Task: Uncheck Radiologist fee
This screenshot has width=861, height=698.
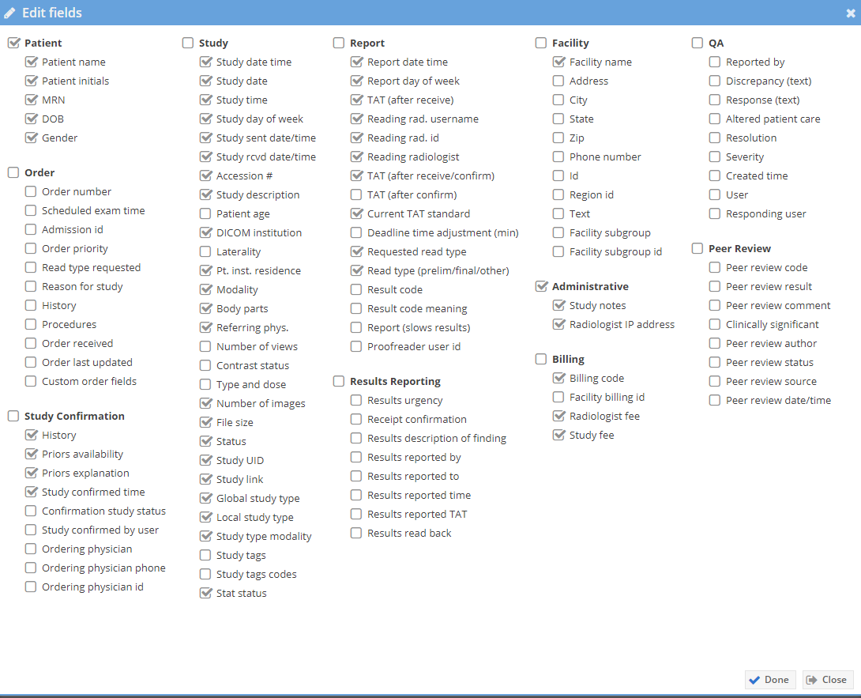Action: (559, 416)
